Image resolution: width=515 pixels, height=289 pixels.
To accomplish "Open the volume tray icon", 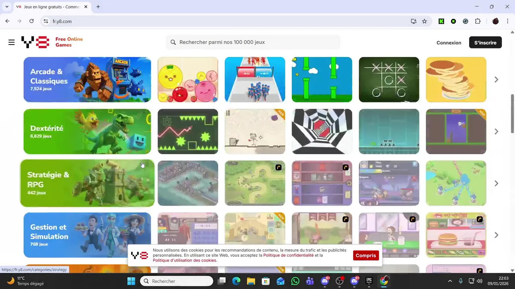I will [x=479, y=281].
